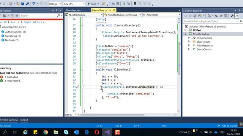
Task: Toggle the bookmark icon in toolbar
Action: [135, 4]
